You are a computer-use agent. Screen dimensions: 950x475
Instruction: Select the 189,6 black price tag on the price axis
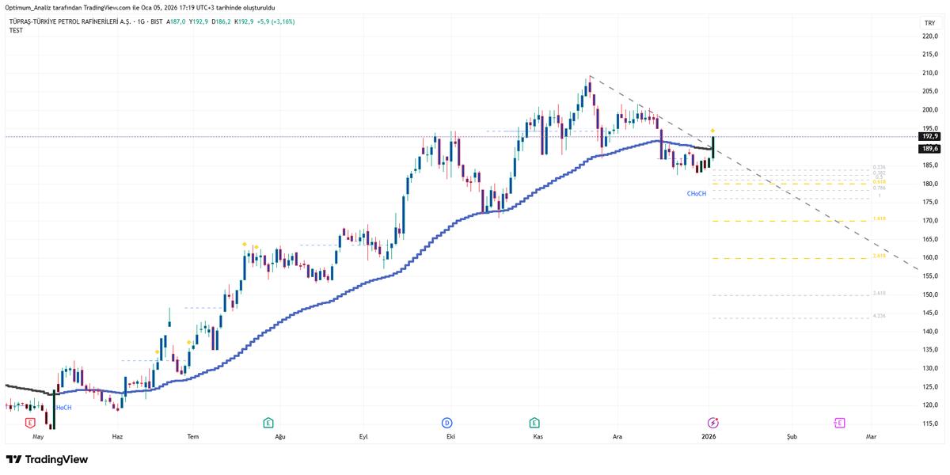[x=929, y=148]
